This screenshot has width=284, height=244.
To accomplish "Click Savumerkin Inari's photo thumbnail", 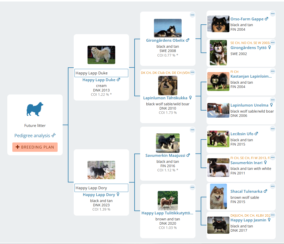I will (218, 167).
